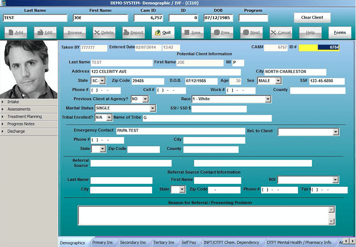The height and width of the screenshot is (247, 356).
Task: Switch to the Self Pay tab
Action: [189, 243]
